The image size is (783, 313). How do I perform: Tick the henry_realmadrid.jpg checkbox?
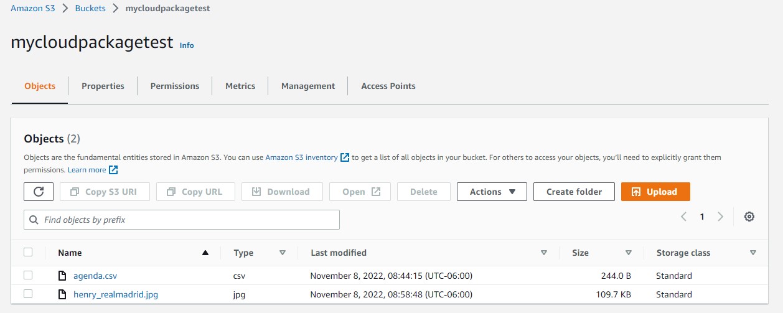(28, 294)
